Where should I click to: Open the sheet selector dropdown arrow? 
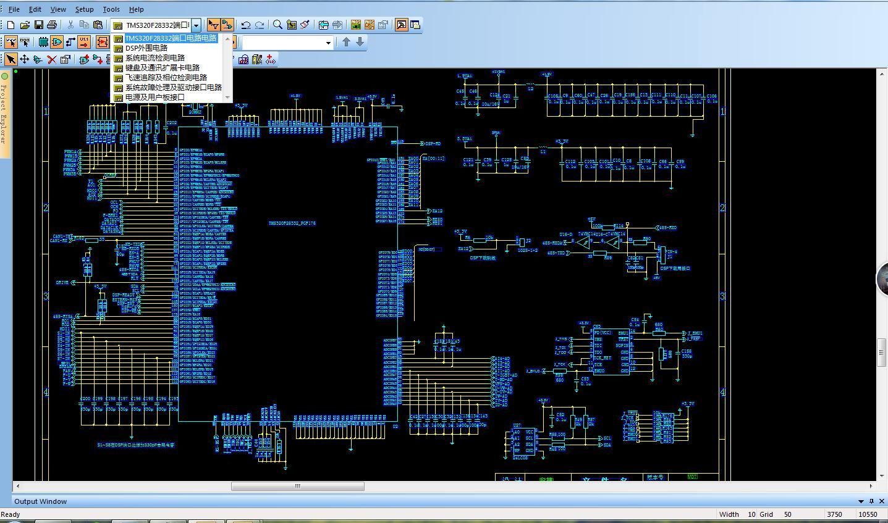[x=196, y=25]
